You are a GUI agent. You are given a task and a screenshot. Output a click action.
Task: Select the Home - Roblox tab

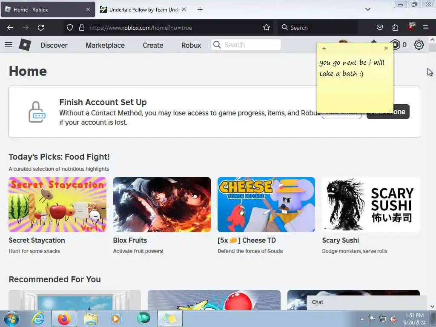48,10
